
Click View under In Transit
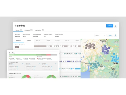click(x=21, y=59)
